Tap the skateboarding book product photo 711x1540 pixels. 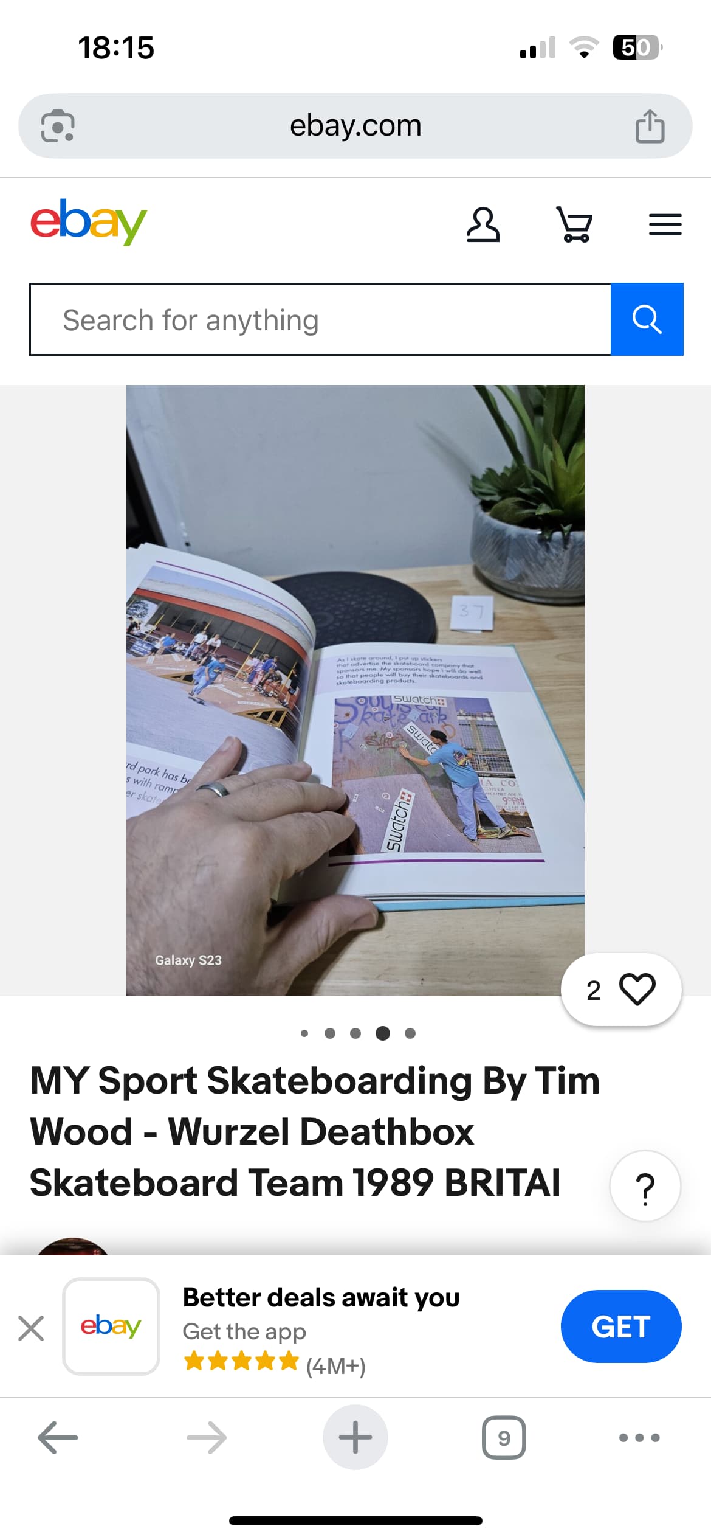tap(355, 690)
